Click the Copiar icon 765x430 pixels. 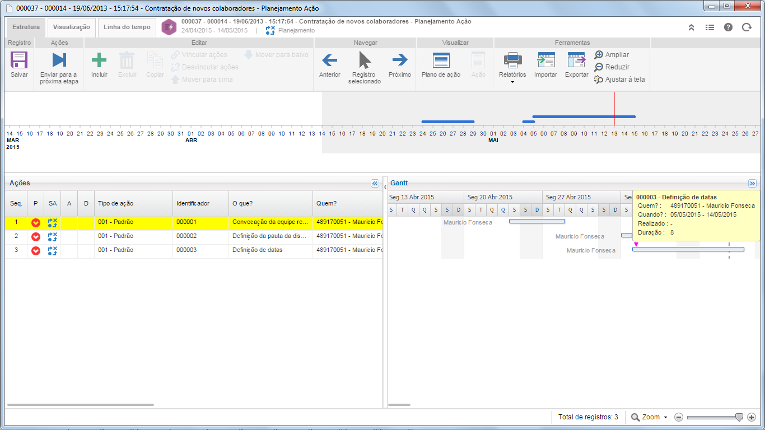(155, 60)
